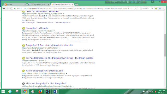Image resolution: width=167 pixels, height=94 pixels.
Task: Click safety rating icon beside Bangladesh - Wikipedia
Action: [23, 28]
